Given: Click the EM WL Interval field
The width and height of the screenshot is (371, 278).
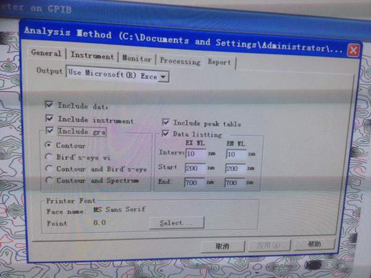Looking at the screenshot, I should pyautogui.click(x=236, y=154).
